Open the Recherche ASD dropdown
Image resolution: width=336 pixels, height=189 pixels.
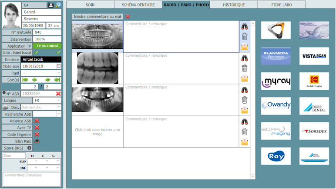tap(59, 114)
